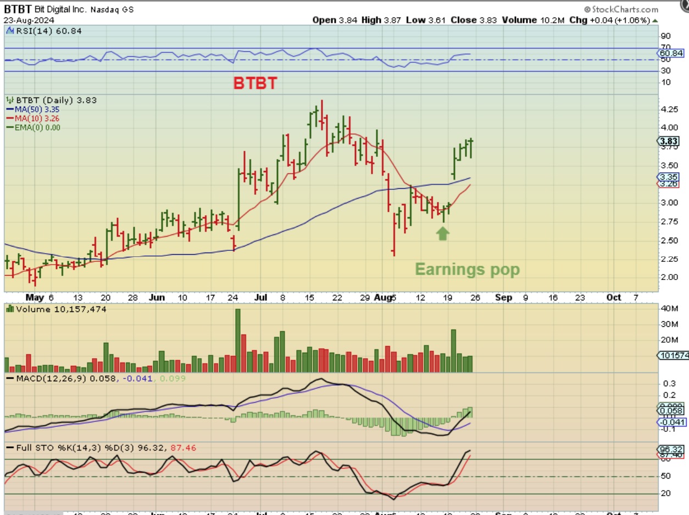This screenshot has height=515, width=689.
Task: Click the 3.83 last price tag on right axis
Action: pyautogui.click(x=670, y=141)
